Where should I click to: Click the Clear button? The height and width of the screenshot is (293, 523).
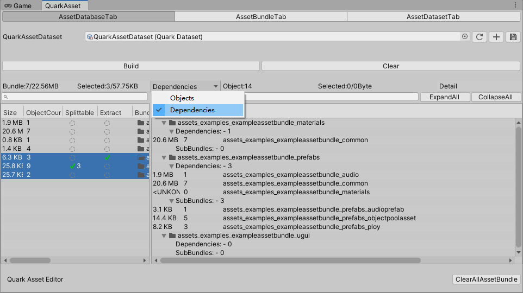[390, 66]
